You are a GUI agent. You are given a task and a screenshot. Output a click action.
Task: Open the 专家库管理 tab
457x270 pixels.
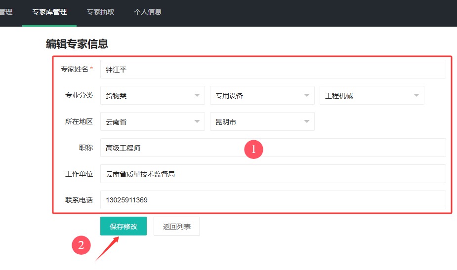pyautogui.click(x=49, y=12)
